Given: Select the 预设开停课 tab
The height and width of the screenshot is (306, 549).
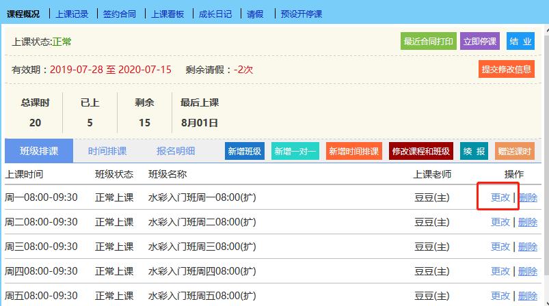Looking at the screenshot, I should pyautogui.click(x=301, y=14).
